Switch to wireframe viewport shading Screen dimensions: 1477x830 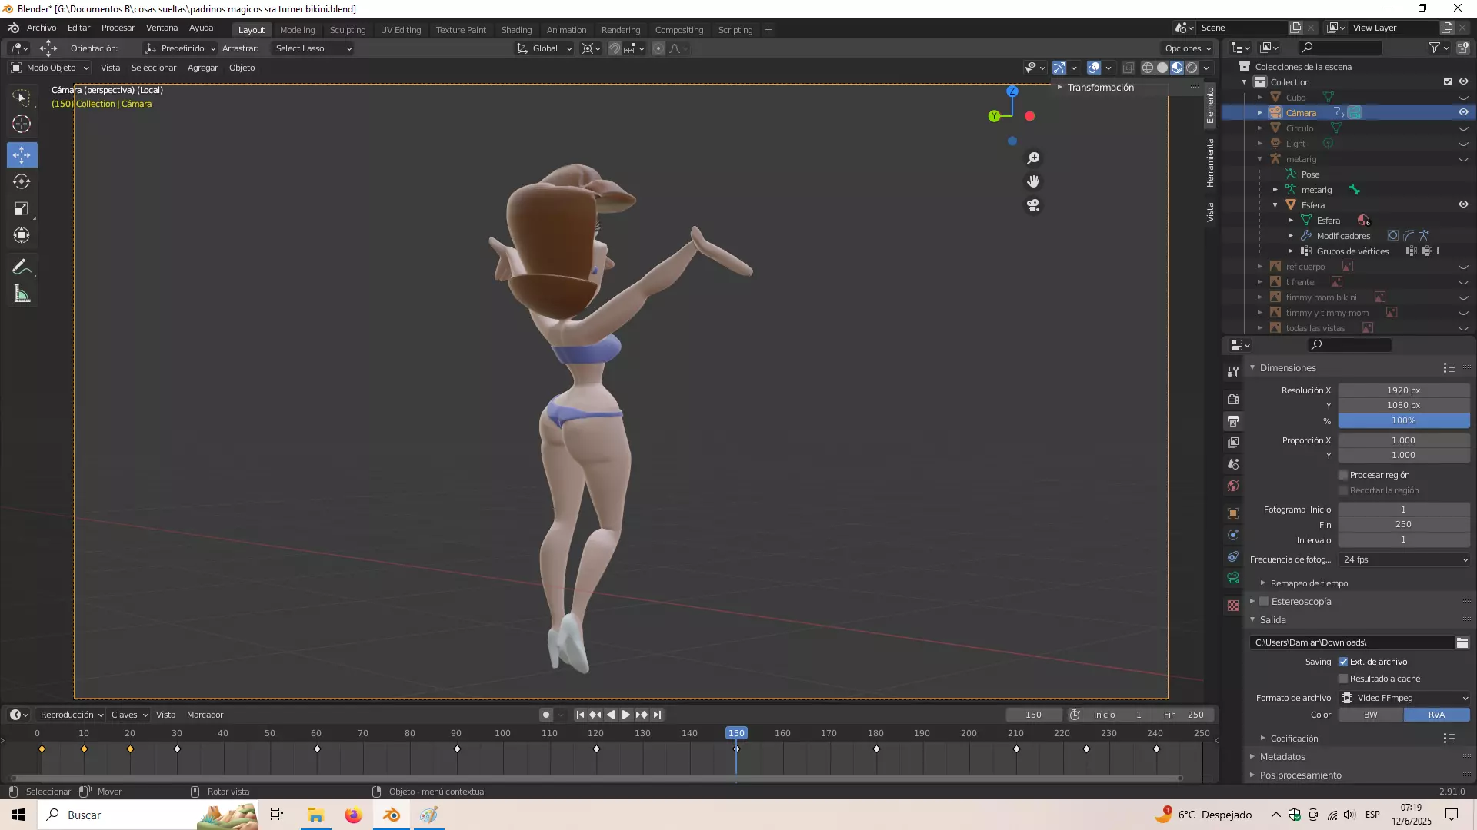coord(1147,68)
